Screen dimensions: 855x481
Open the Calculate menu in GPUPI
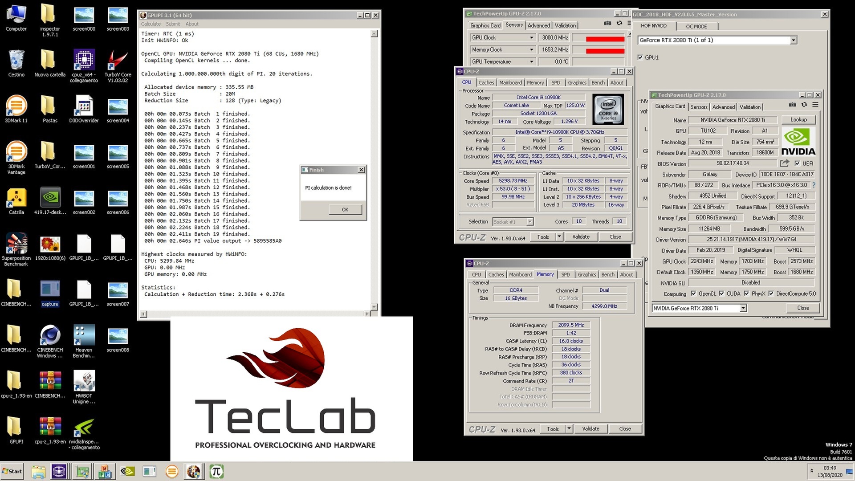(151, 24)
